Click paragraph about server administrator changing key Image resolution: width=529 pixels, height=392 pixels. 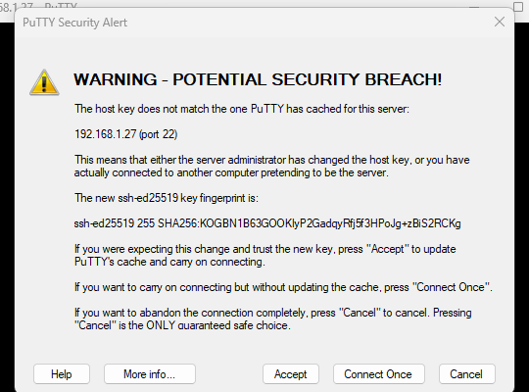pos(272,167)
